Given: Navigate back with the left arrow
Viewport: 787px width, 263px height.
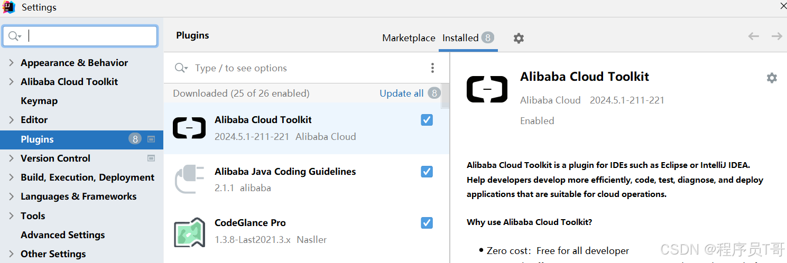Looking at the screenshot, I should [753, 36].
